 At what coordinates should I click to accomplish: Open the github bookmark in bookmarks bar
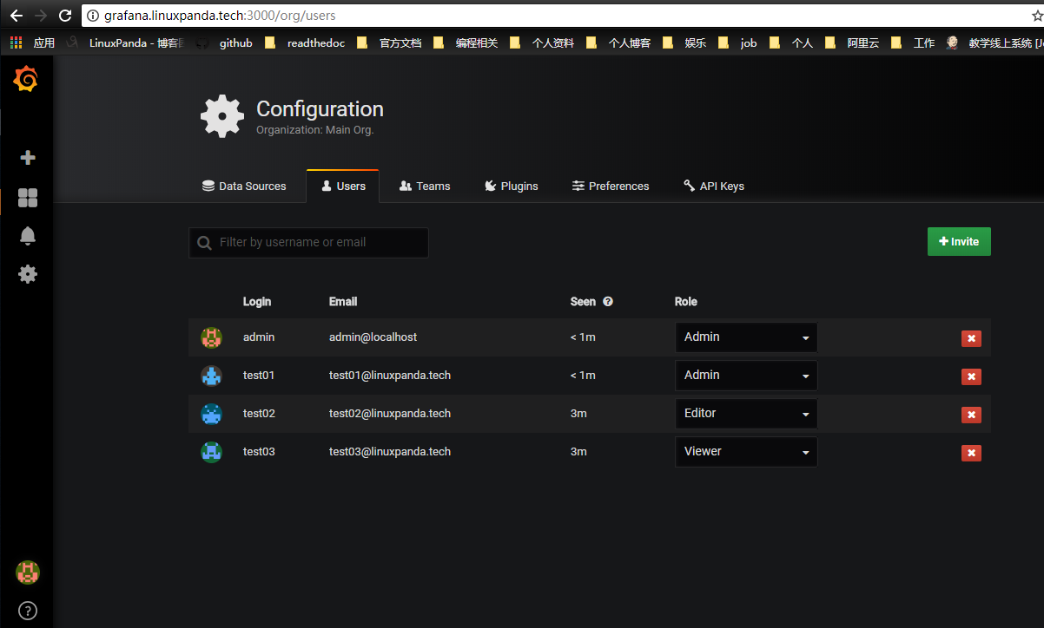click(x=228, y=43)
